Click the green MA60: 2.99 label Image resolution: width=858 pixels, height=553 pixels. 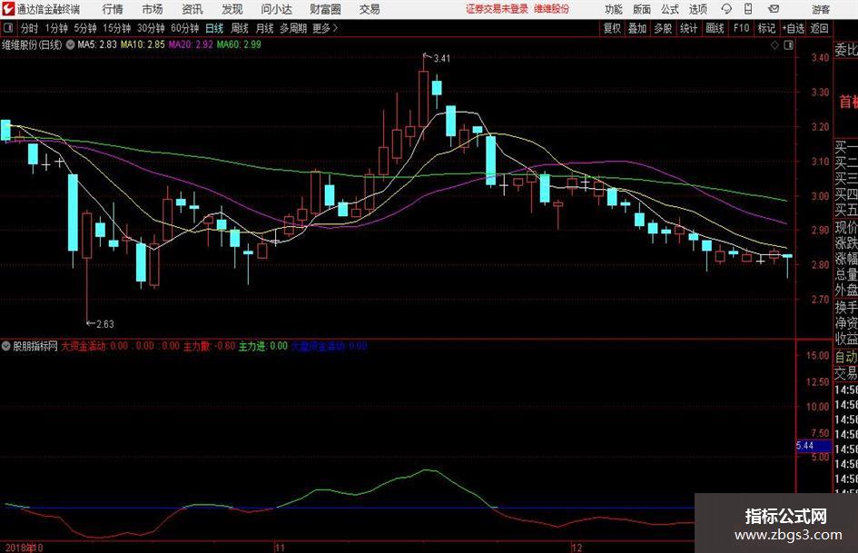239,44
